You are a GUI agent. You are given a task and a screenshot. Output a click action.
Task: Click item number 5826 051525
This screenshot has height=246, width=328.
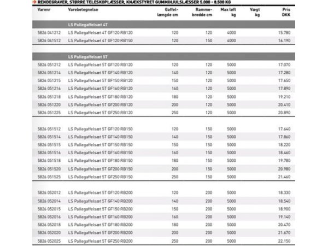49,177
